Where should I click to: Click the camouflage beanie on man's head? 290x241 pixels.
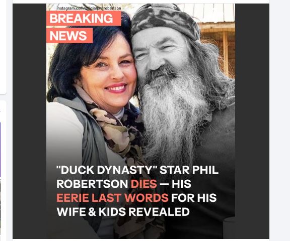(x=165, y=20)
